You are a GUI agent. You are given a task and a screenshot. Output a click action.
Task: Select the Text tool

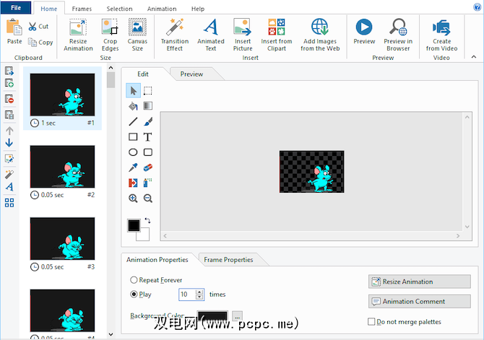(x=148, y=136)
